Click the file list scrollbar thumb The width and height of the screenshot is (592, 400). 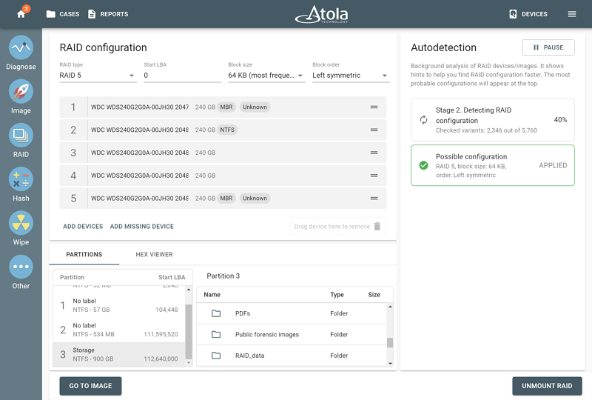pos(390,342)
